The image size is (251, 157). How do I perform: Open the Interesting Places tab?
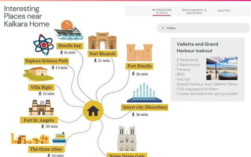coord(162,11)
